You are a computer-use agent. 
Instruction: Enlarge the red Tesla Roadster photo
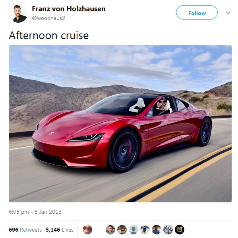(120, 124)
